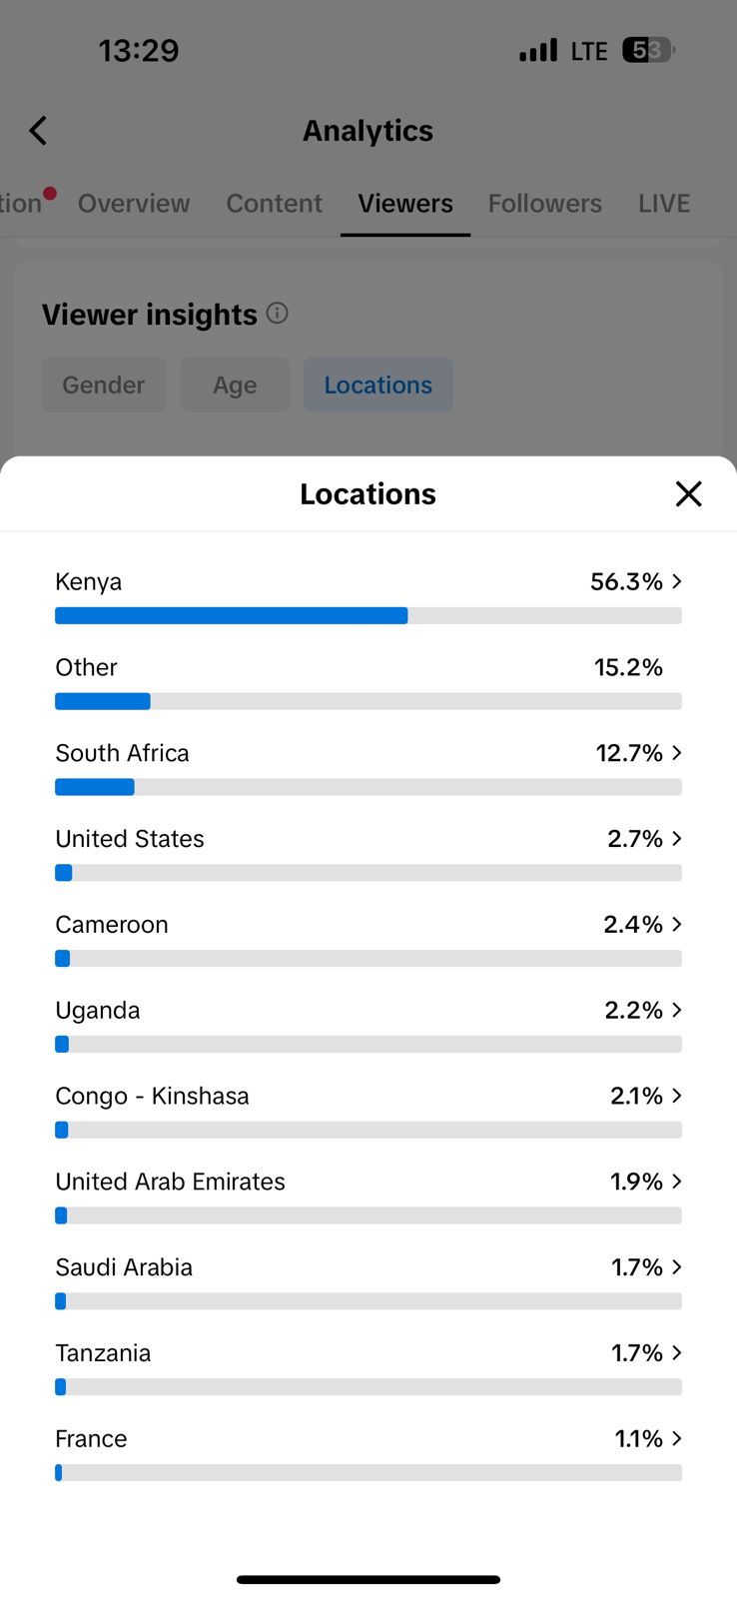Tap the Viewer insights info icon
The image size is (737, 1598).
[278, 314]
